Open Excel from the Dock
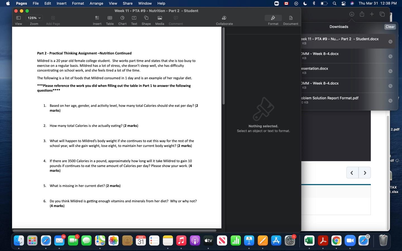Viewport: 402px width, 251px height. pos(309,240)
